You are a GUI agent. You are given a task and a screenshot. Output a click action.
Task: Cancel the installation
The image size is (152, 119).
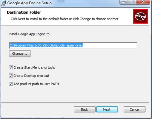point(135,109)
